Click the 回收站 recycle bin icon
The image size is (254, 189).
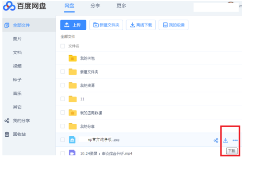coord(7,134)
